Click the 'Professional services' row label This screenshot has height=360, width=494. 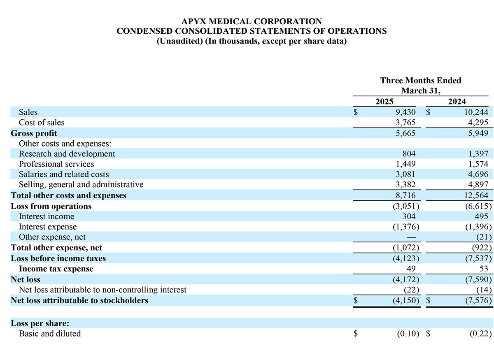click(56, 164)
